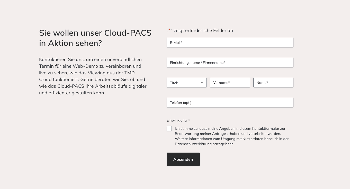Tick the Einwilligung consent checkbox
The image size is (350, 189).
point(169,128)
